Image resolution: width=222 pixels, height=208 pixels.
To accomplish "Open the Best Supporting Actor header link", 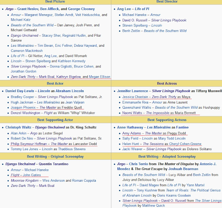I will [x=55, y=120].
